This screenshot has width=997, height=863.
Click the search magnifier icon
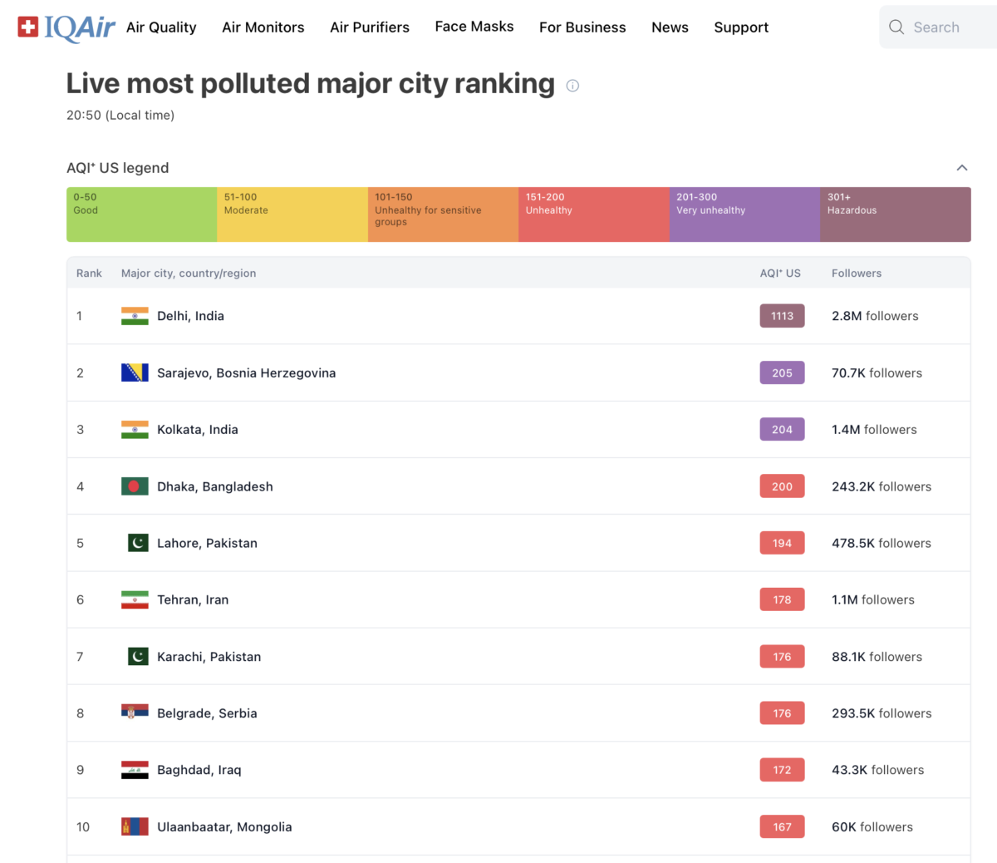[x=896, y=27]
